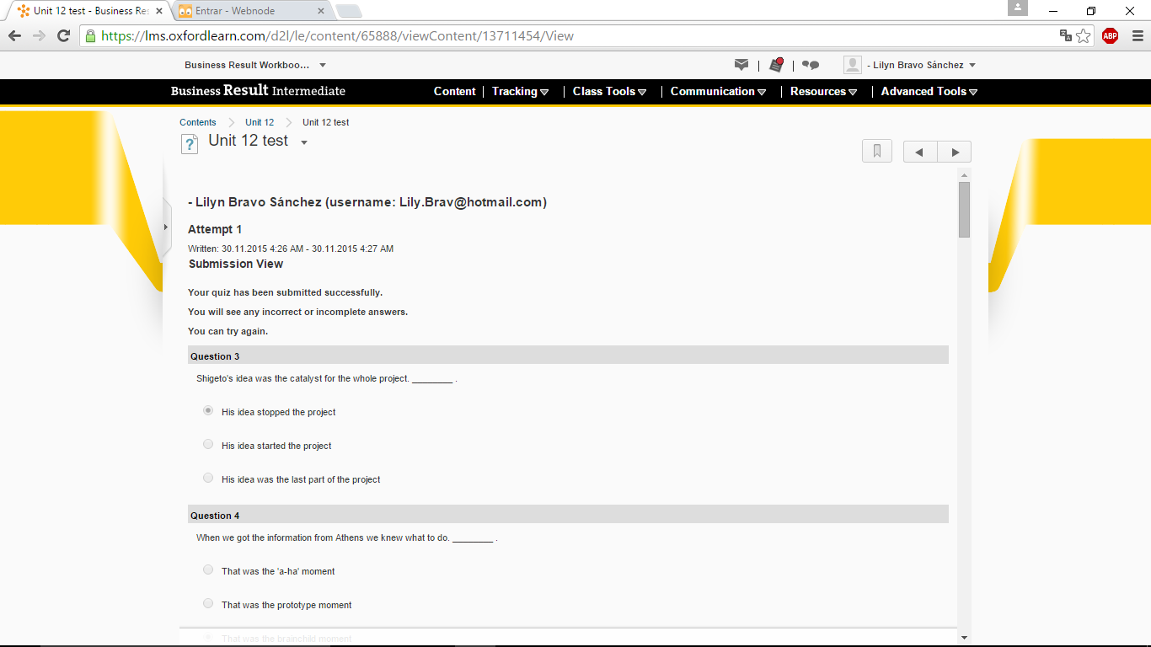
Task: Choose "That was the 'a-ha' moment"
Action: click(x=208, y=570)
